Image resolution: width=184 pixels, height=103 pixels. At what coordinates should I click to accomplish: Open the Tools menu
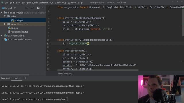58,3
